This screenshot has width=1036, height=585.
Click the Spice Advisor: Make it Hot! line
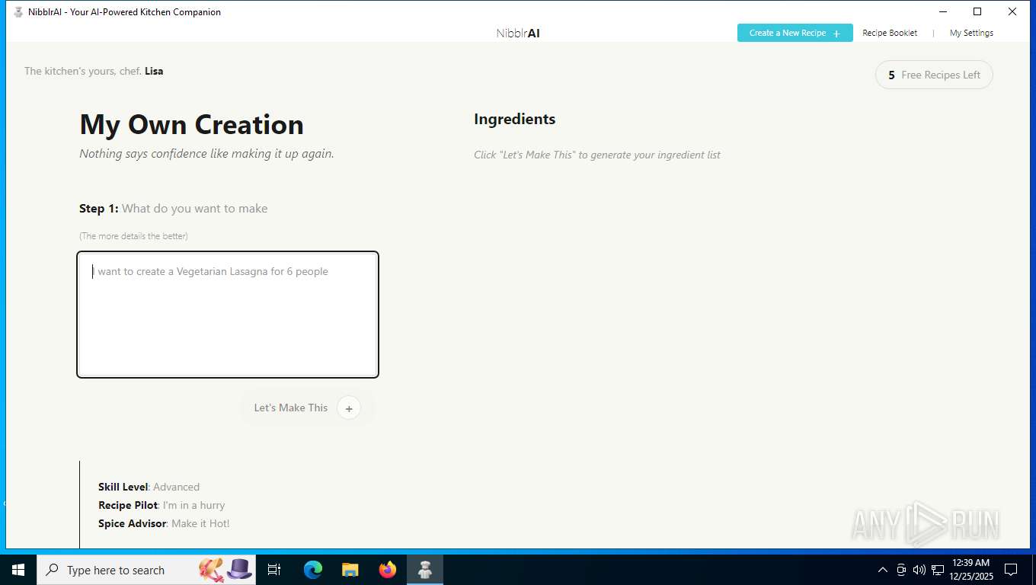click(x=164, y=523)
